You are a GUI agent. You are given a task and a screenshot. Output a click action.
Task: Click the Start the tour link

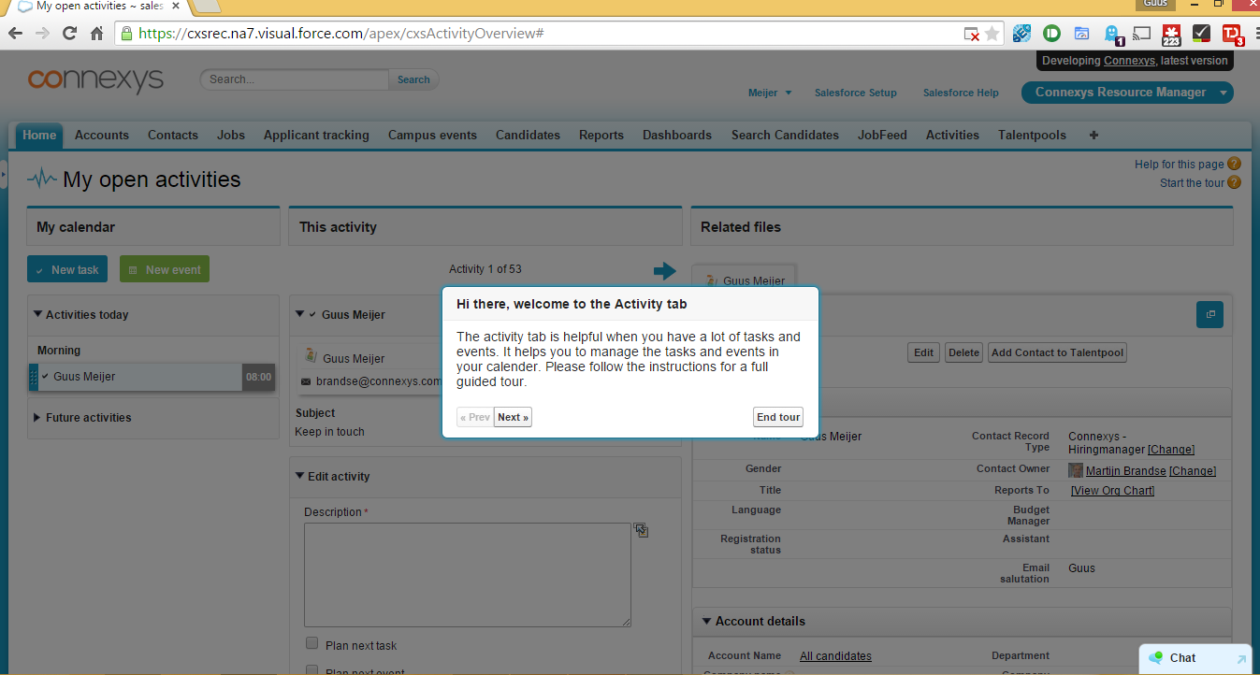point(1192,183)
